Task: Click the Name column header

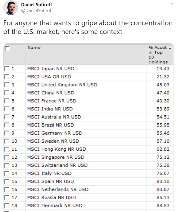Action: click(x=34, y=48)
